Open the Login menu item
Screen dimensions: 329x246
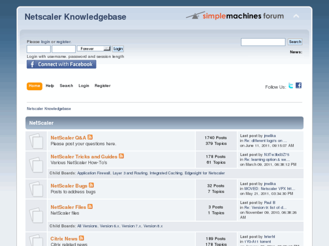point(84,86)
